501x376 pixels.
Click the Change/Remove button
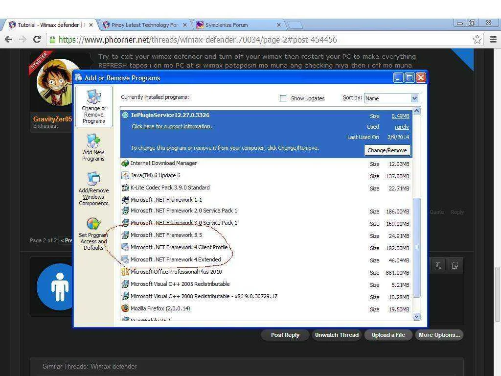coord(387,150)
